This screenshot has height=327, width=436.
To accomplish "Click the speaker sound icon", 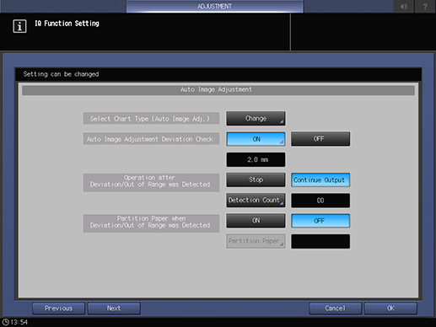I will pyautogui.click(x=404, y=6).
